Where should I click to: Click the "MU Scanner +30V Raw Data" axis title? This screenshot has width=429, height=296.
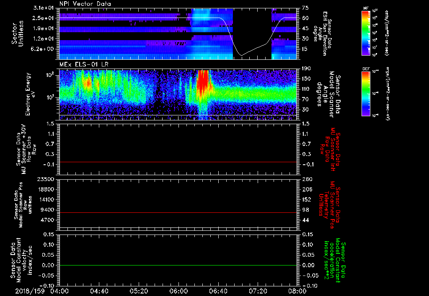[x=26, y=149]
